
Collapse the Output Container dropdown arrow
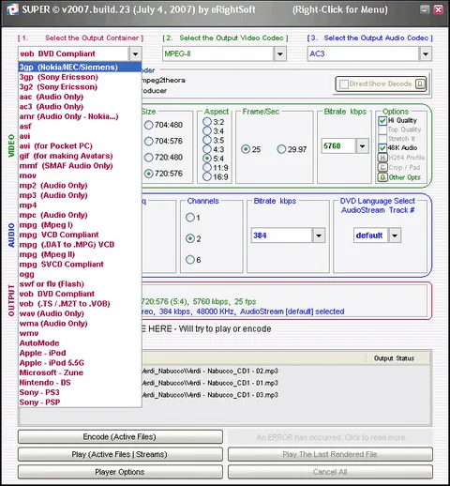(x=135, y=53)
